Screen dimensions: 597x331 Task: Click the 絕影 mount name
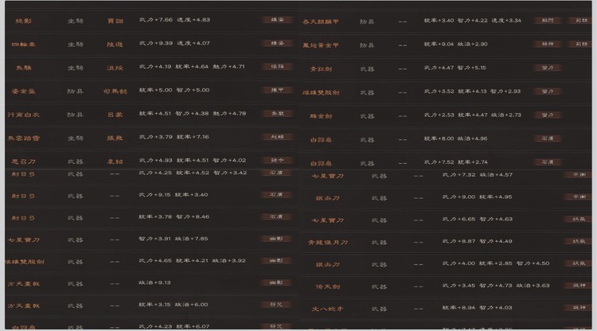[24, 20]
